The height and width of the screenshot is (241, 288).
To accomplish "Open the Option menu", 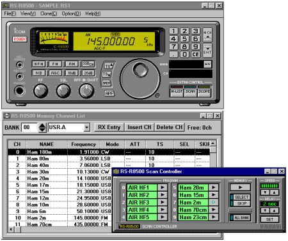I will (71, 13).
